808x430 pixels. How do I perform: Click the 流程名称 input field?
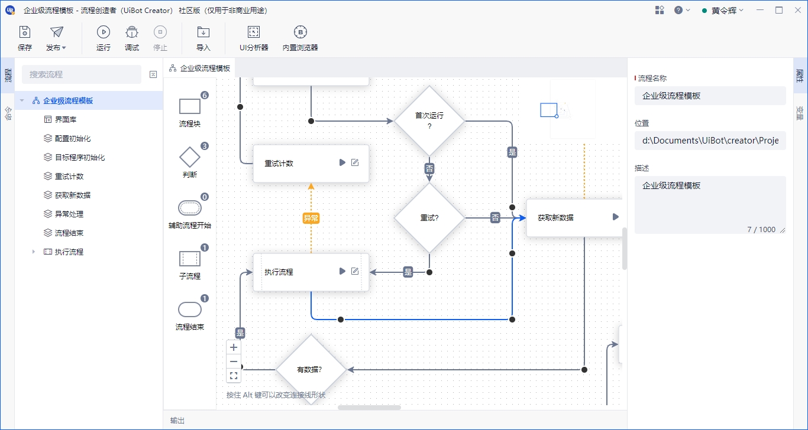710,96
